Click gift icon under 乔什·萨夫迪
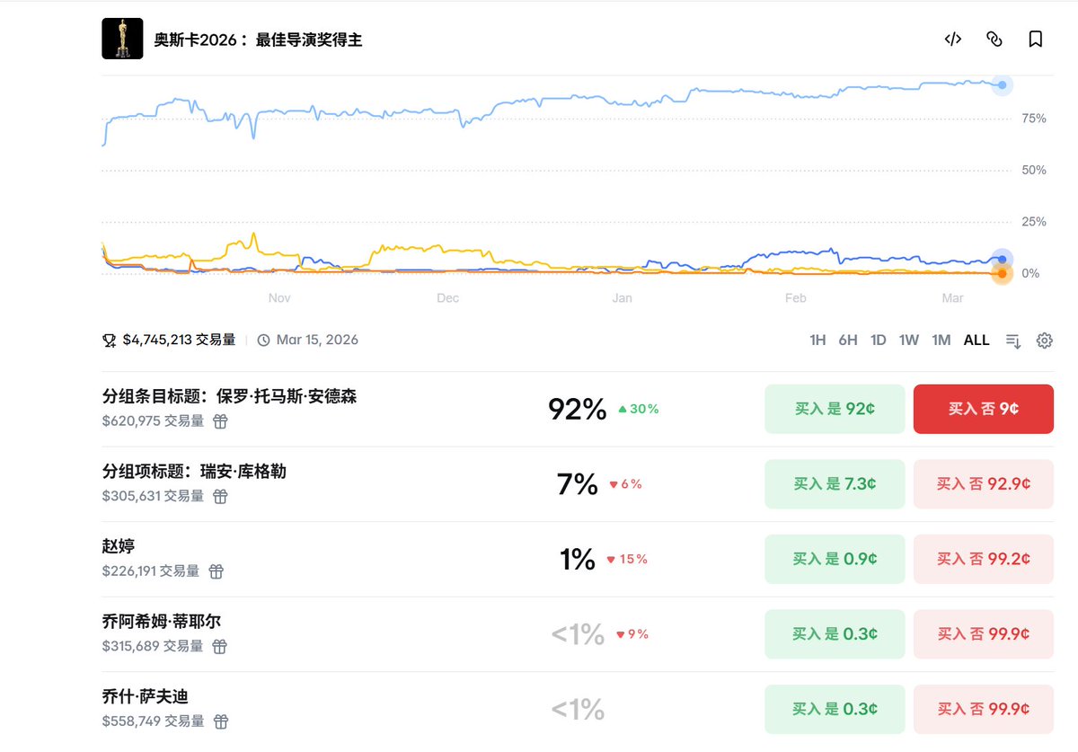1078x752 pixels. [x=220, y=721]
